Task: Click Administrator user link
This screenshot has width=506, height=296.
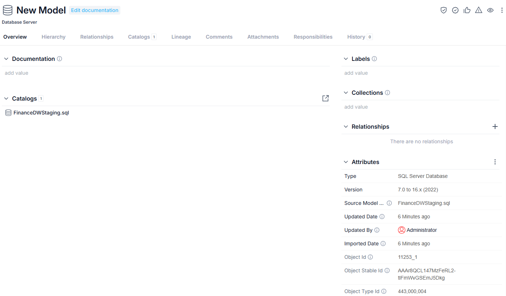Action: [x=421, y=230]
